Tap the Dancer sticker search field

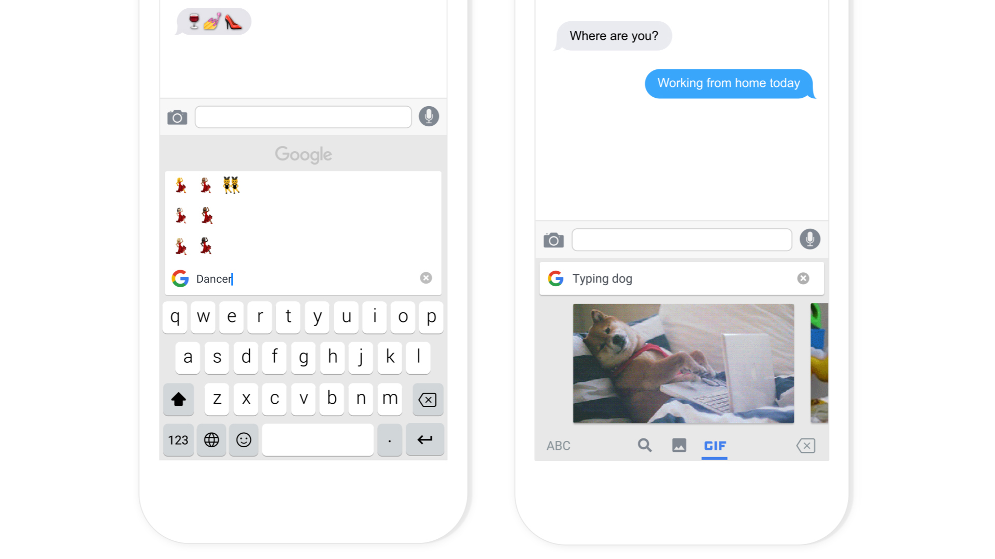[x=303, y=278]
